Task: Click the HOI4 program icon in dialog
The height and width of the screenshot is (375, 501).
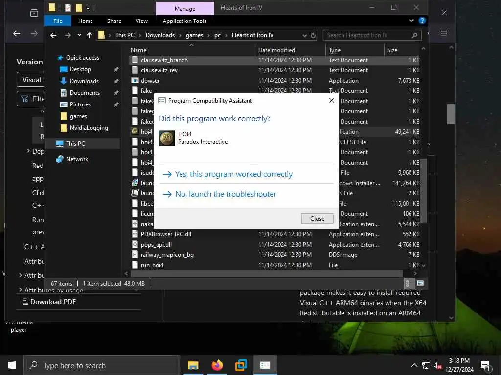Action: [x=167, y=138]
